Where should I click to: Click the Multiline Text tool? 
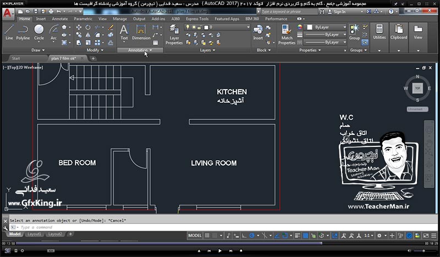124,32
